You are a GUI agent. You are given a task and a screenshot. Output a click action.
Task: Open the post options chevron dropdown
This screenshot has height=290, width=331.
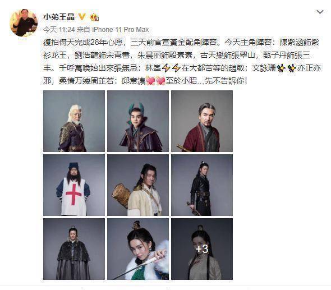(320, 12)
